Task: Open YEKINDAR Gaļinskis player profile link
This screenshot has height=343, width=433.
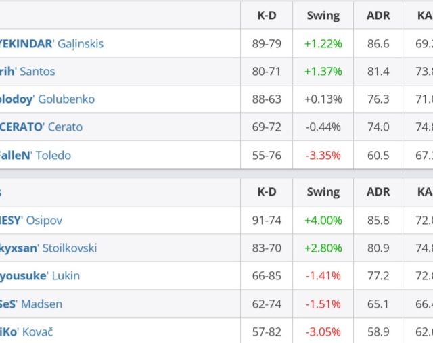Action: 51,43
